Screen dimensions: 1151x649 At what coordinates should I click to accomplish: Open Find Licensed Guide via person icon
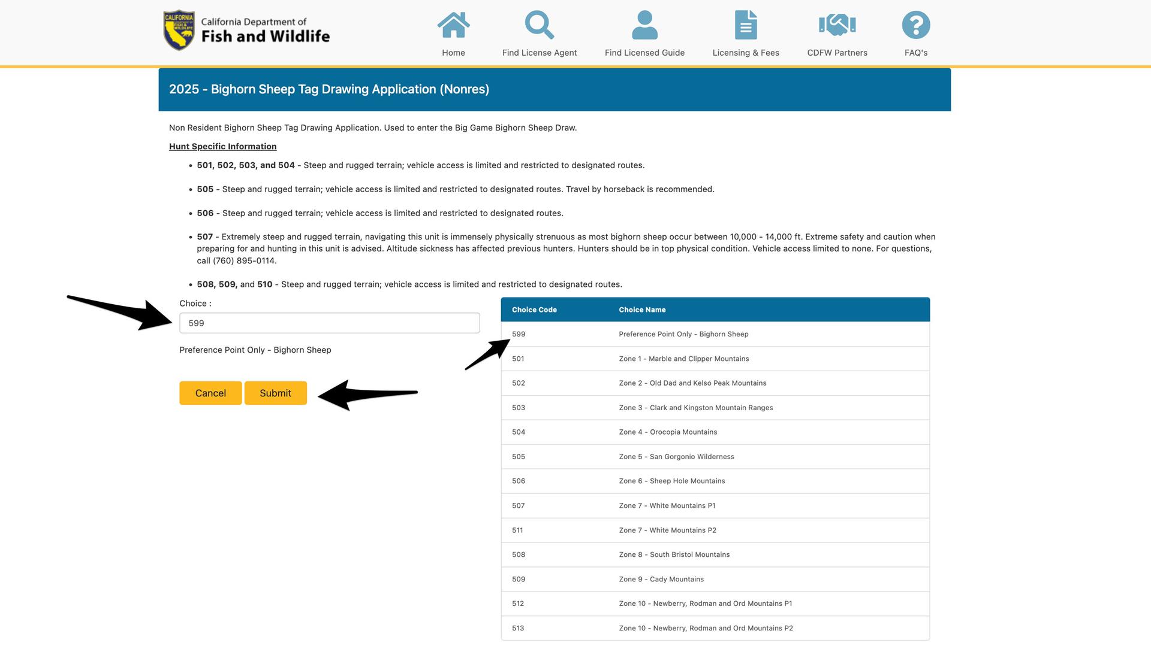(644, 25)
